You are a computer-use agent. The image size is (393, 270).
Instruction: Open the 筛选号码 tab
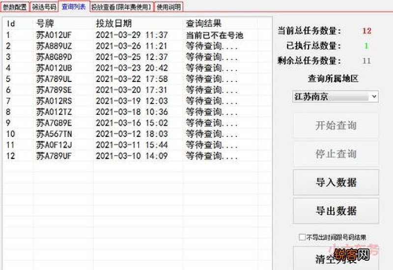coord(44,7)
